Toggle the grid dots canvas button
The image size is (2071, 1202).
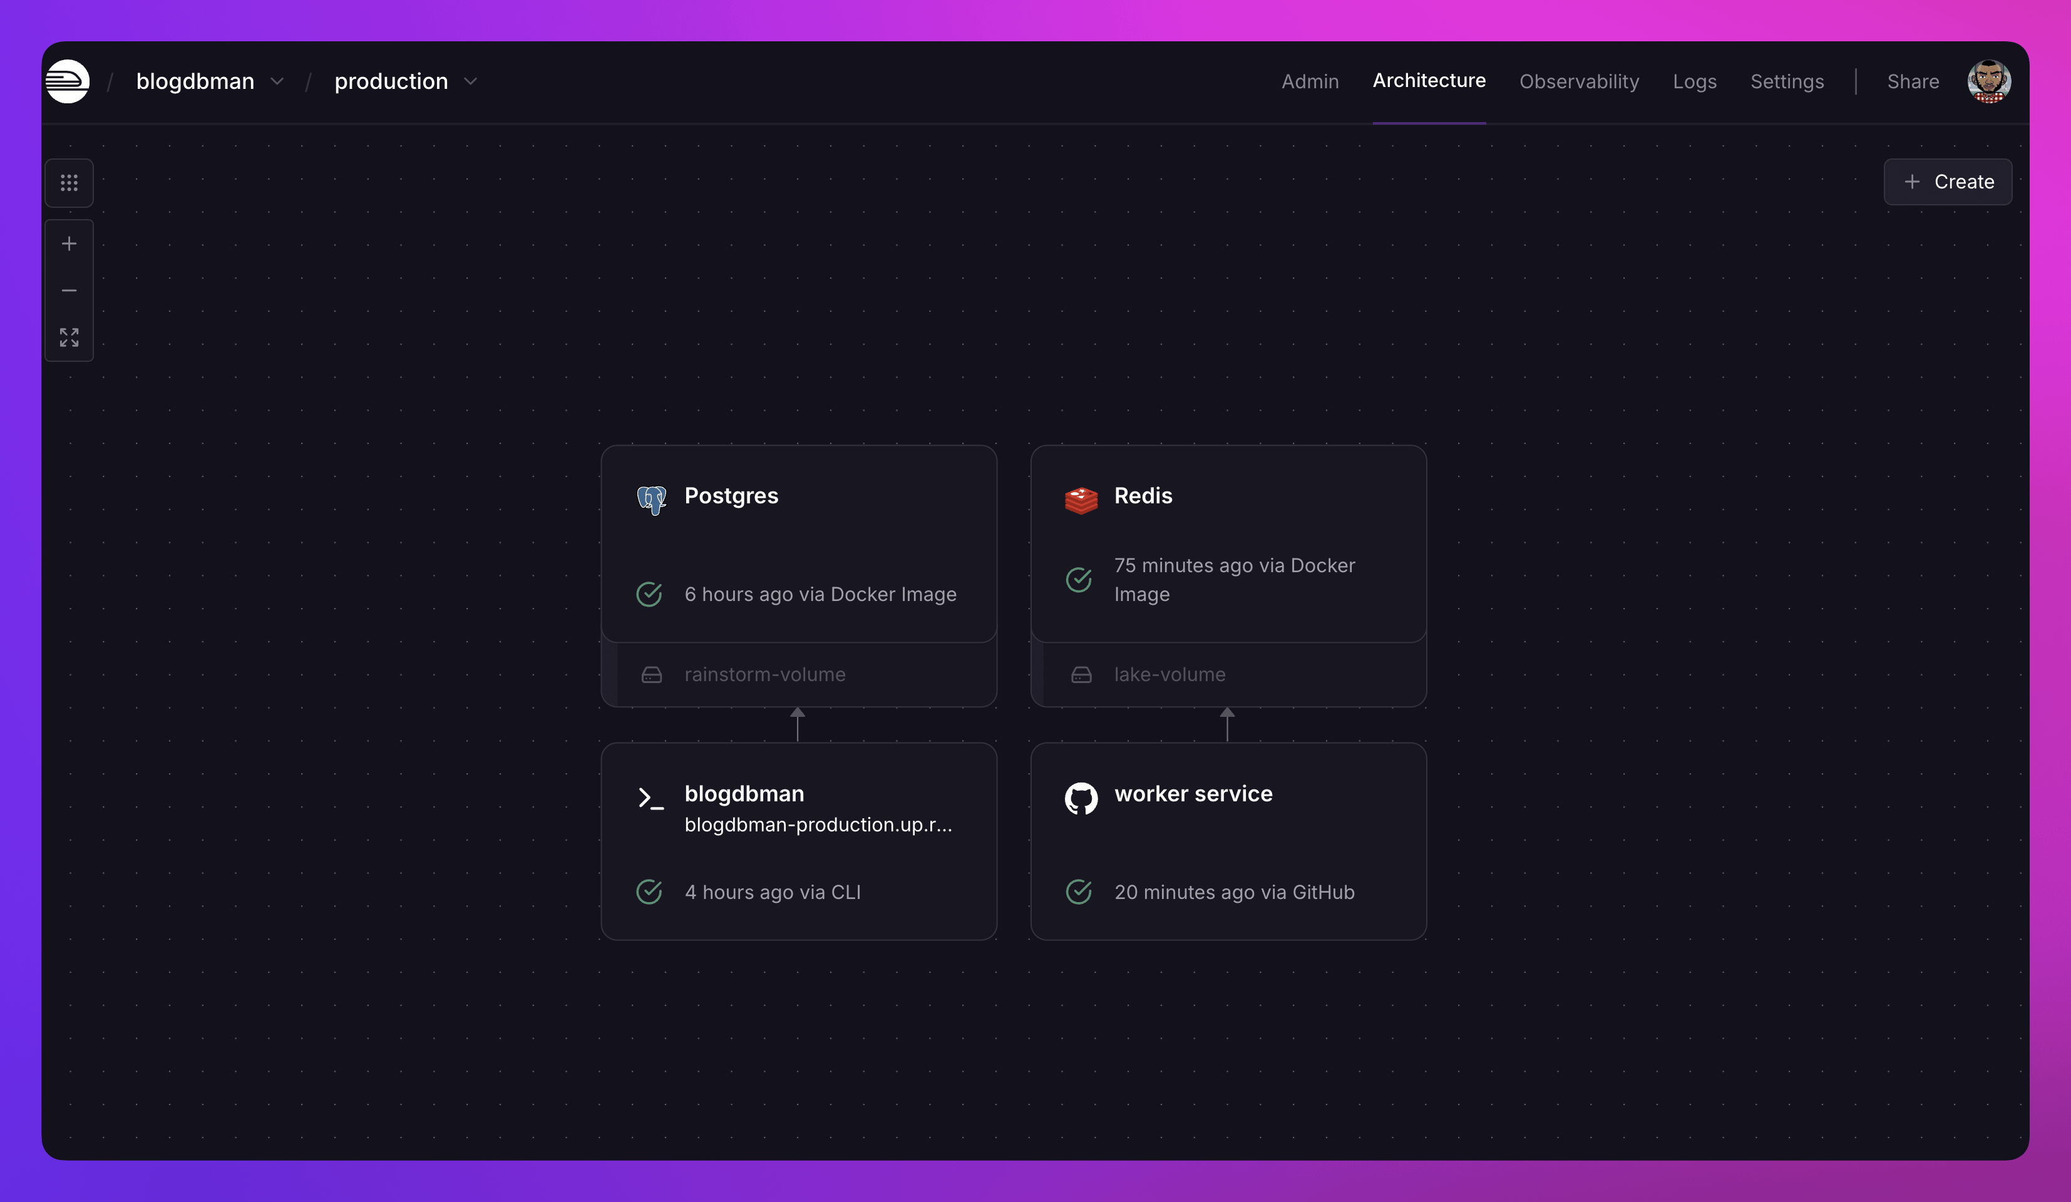[x=69, y=182]
